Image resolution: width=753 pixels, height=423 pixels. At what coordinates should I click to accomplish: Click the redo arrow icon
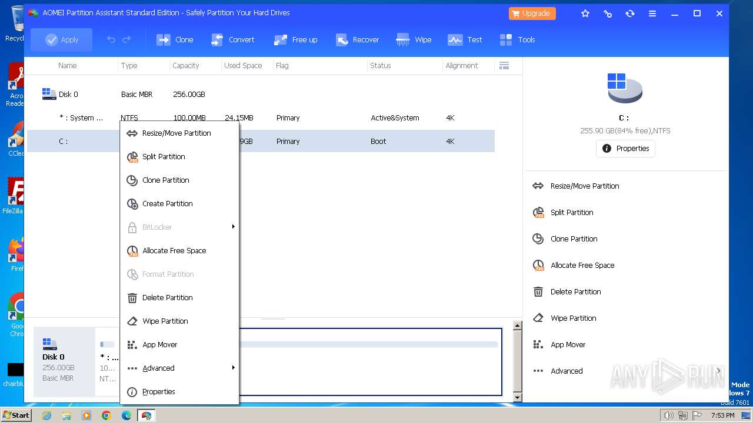pyautogui.click(x=126, y=40)
